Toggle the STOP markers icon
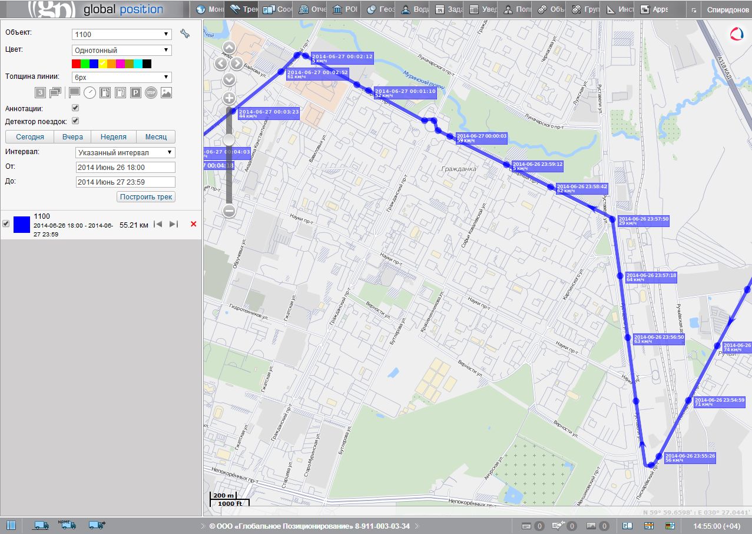Image resolution: width=752 pixels, height=534 pixels. (151, 92)
